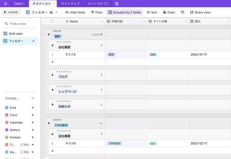Toggle the select all rows checkbox
This screenshot has height=159, width=231.
[52, 21]
